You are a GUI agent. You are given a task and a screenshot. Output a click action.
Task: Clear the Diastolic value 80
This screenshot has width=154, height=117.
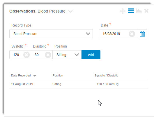[48, 55]
